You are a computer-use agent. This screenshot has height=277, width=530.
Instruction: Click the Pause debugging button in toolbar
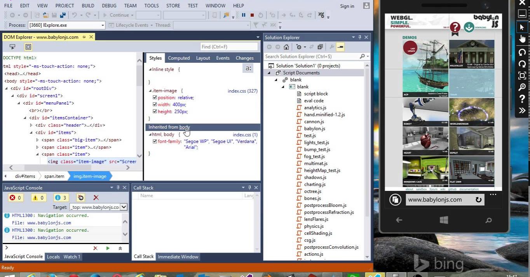pos(244,15)
